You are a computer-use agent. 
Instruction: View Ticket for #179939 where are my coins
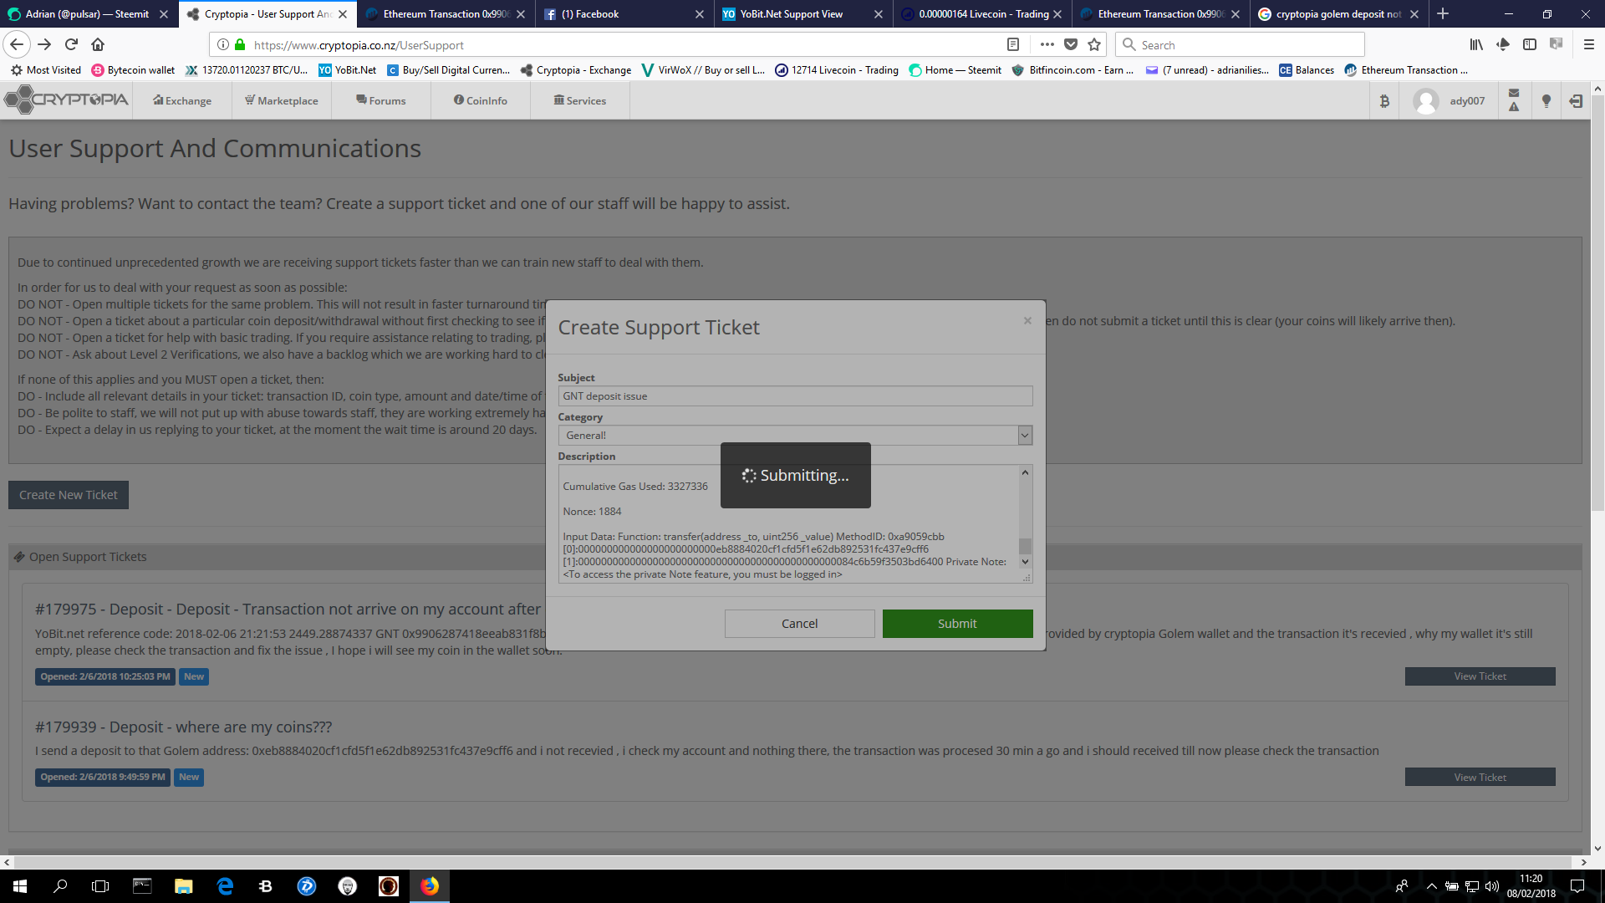pos(1480,777)
